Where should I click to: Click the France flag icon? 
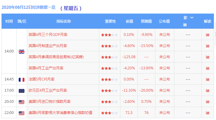point(21,80)
